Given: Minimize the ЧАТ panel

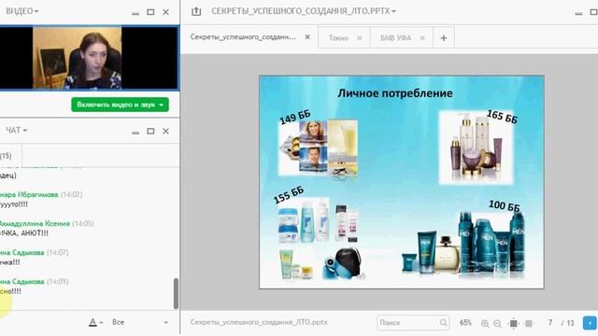Looking at the screenshot, I should point(135,133).
